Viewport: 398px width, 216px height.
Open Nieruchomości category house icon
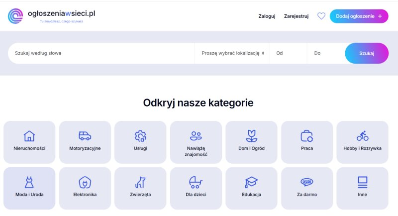(x=29, y=136)
